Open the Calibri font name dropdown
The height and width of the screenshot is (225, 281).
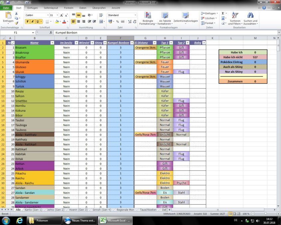tap(48, 15)
